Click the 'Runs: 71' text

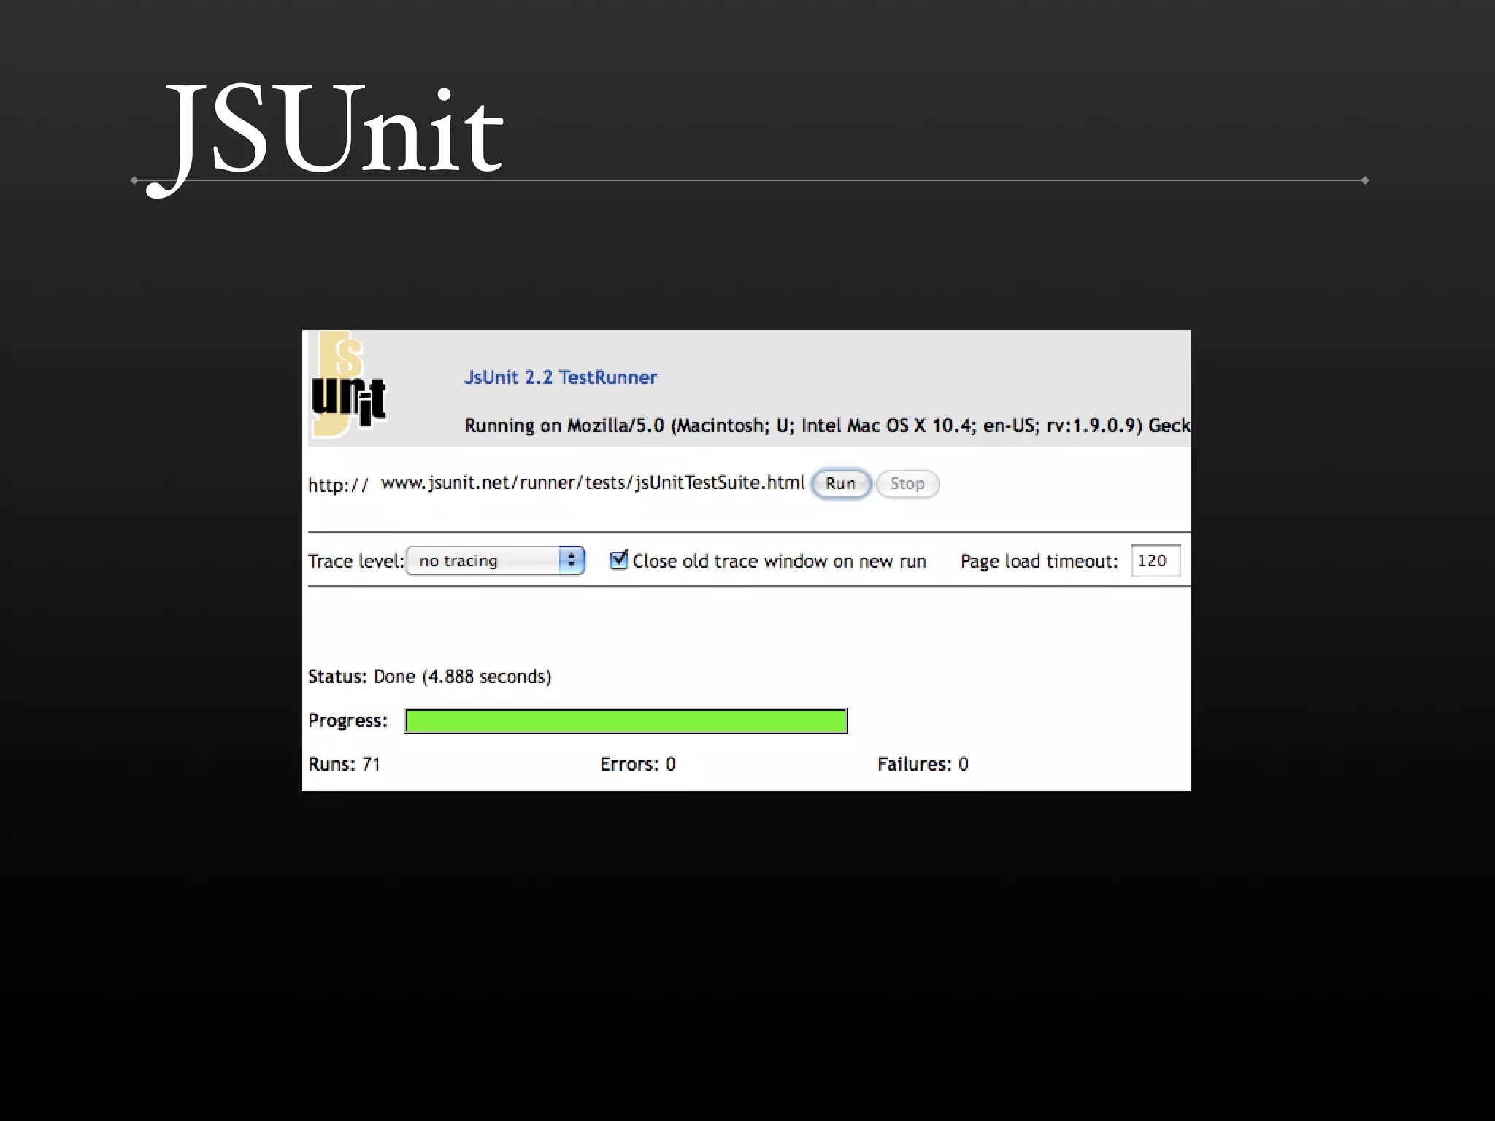[x=345, y=764]
